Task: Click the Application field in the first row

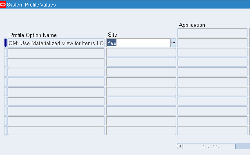Action: pos(212,43)
